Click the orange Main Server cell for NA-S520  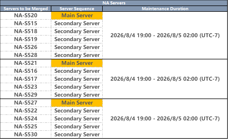click(77, 16)
